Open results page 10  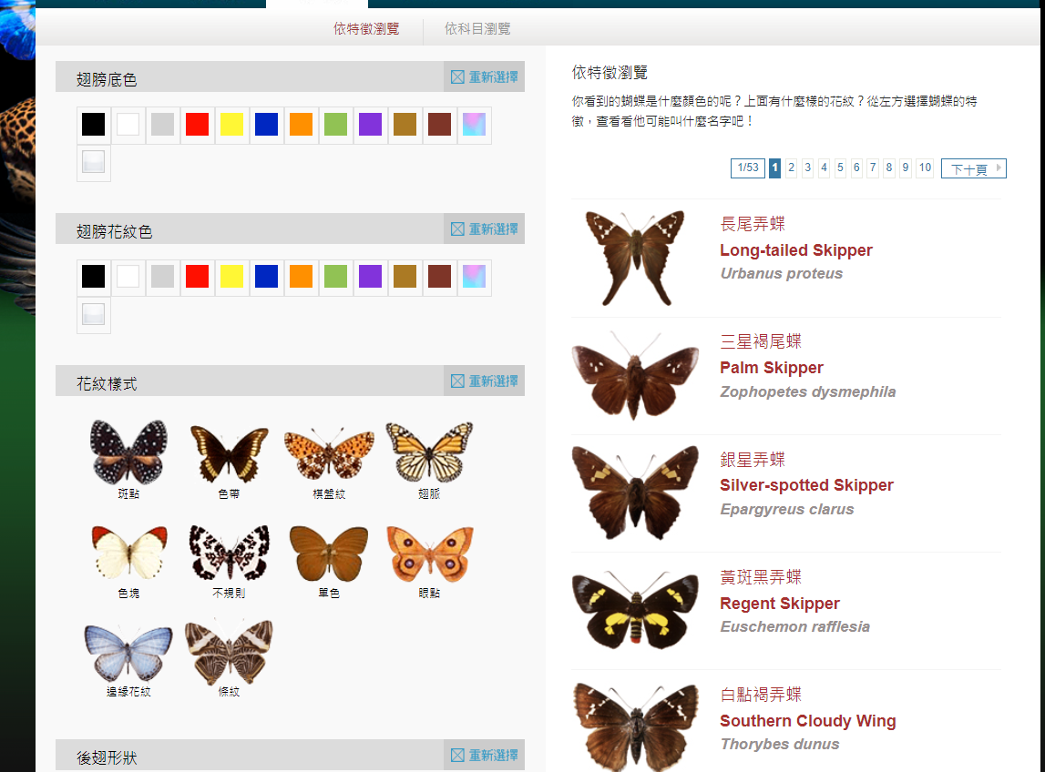(925, 168)
